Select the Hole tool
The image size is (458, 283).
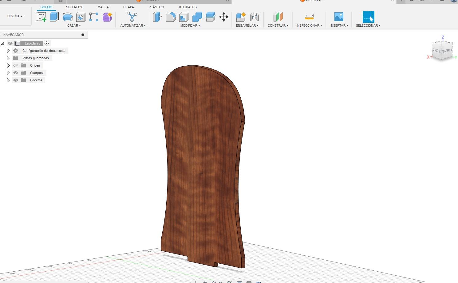click(x=81, y=17)
